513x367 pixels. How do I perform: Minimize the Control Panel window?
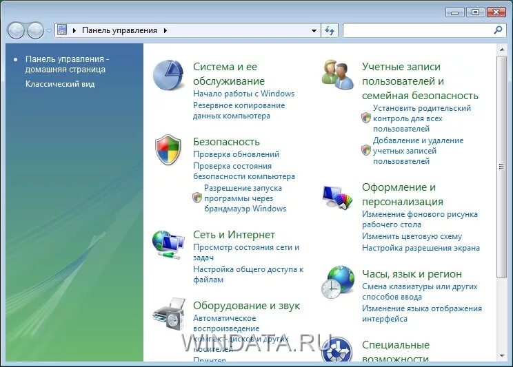[454, 12]
